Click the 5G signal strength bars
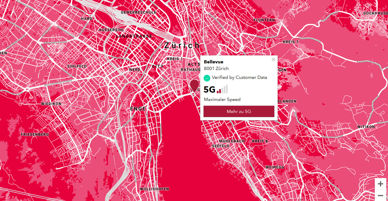 point(222,89)
